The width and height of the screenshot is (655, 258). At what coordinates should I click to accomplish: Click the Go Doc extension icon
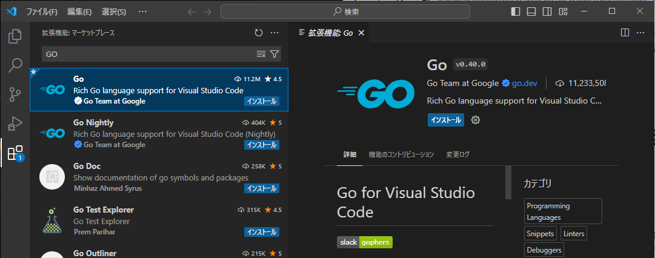point(52,177)
